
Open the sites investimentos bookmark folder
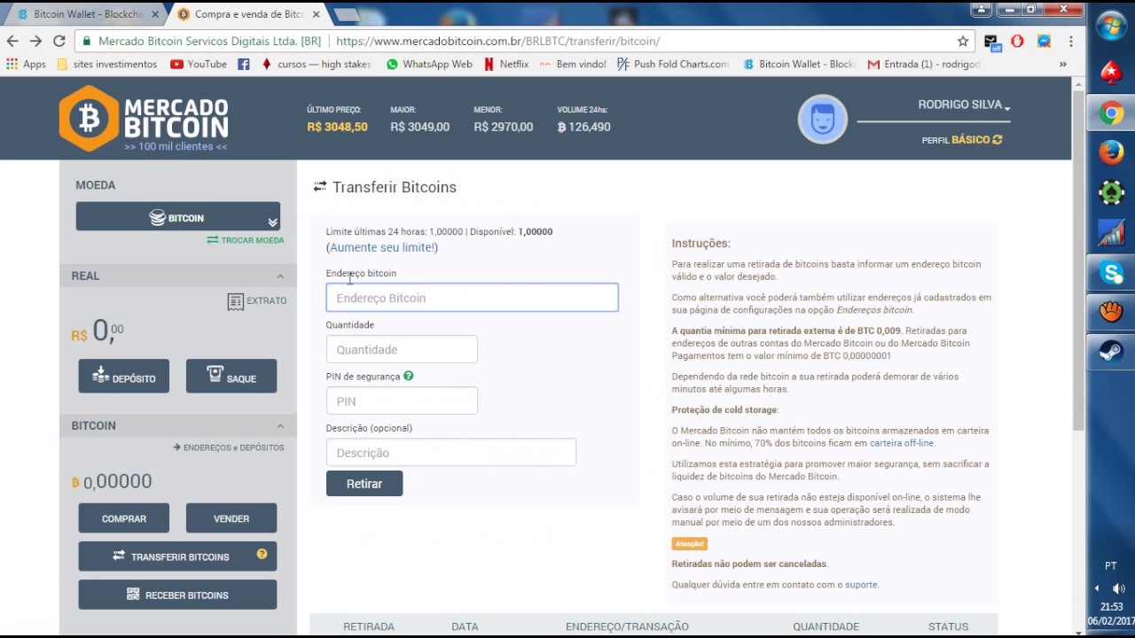tap(106, 64)
